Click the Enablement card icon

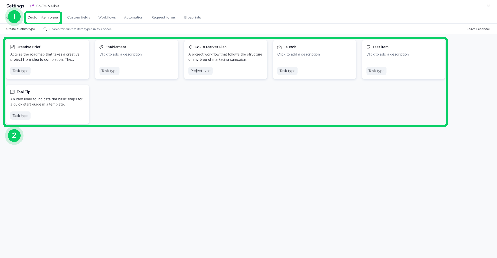click(x=101, y=47)
